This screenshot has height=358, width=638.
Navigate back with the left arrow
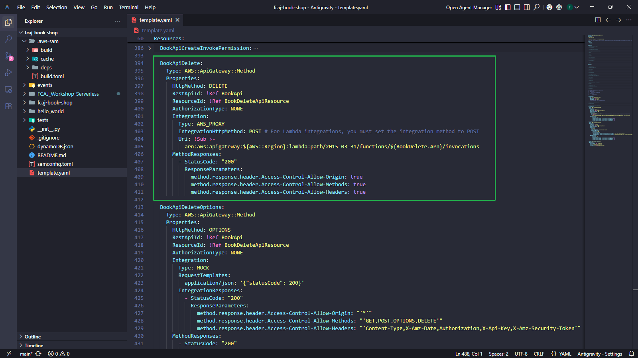coord(608,20)
